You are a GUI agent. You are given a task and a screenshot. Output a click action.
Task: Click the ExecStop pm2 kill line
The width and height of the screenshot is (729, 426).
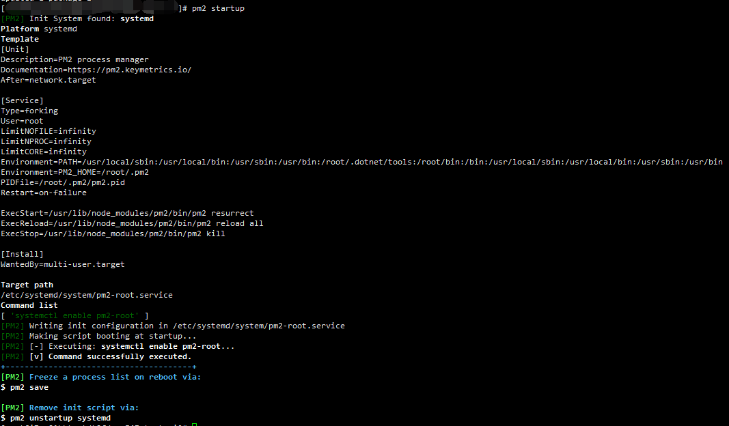113,233
